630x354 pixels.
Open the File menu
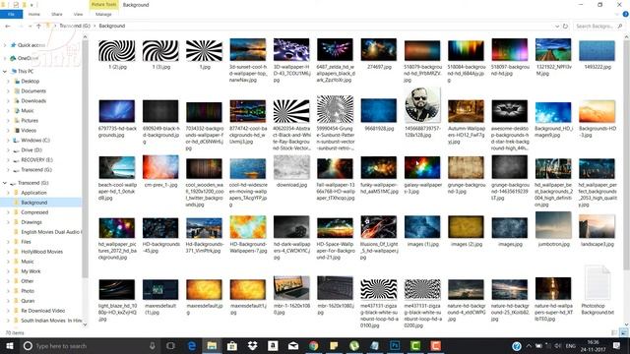click(x=11, y=14)
